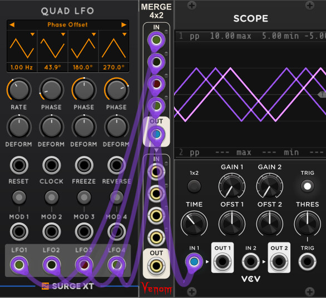Toggle the button above MOD 1
The width and height of the screenshot is (326, 298).
click(19, 197)
